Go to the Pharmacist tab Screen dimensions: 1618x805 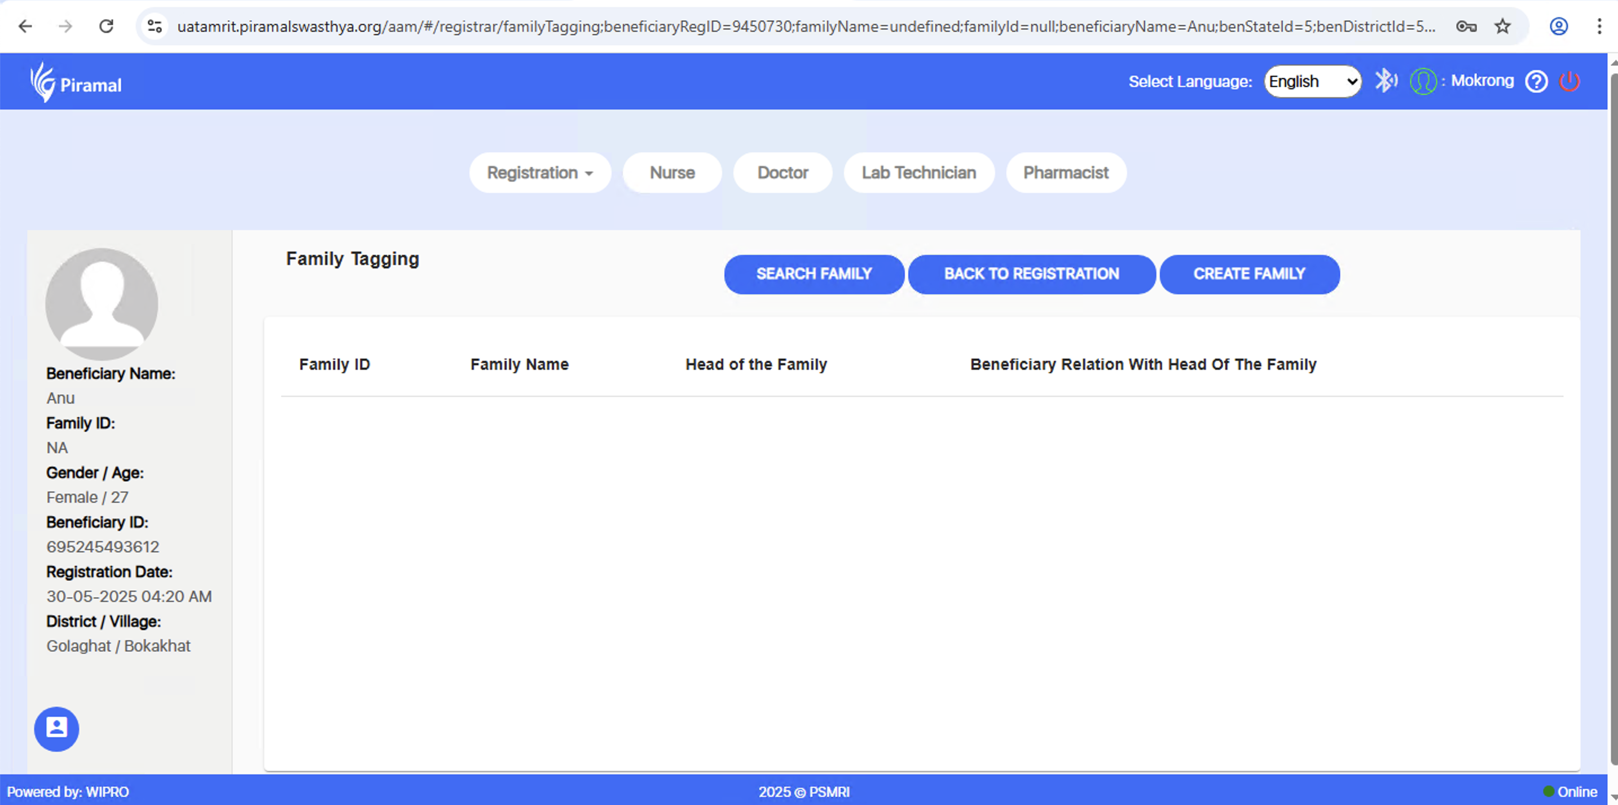[x=1066, y=172]
